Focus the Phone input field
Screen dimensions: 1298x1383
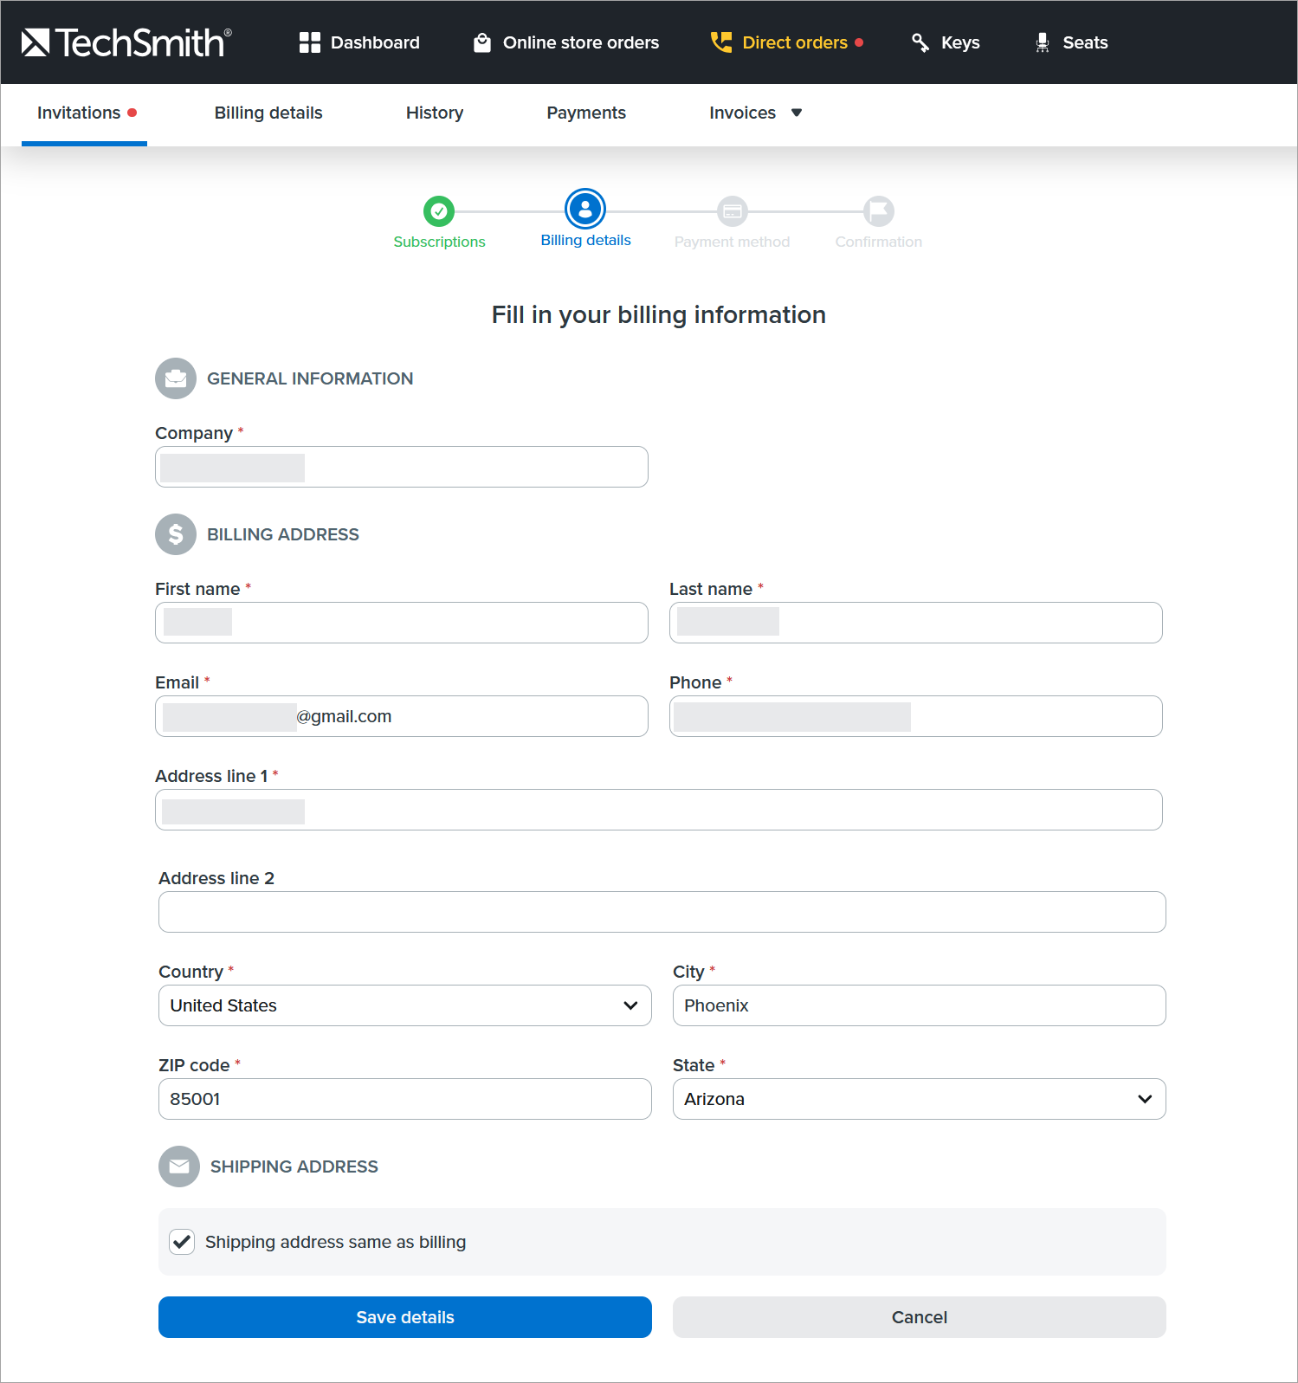point(916,716)
